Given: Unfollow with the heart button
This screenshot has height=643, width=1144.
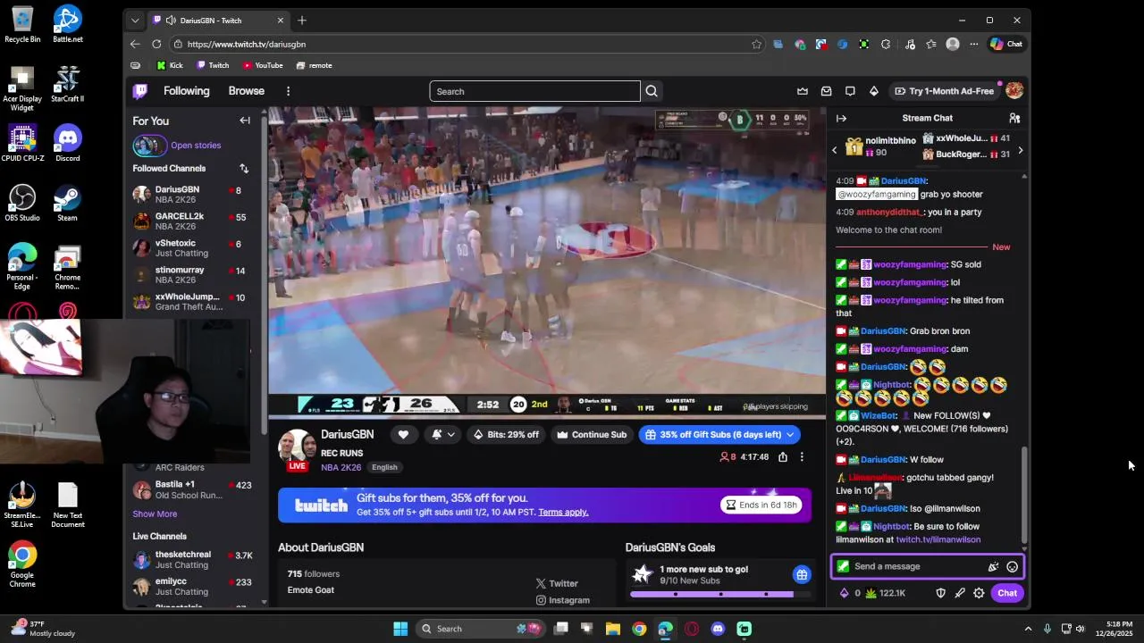Looking at the screenshot, I should [x=403, y=435].
